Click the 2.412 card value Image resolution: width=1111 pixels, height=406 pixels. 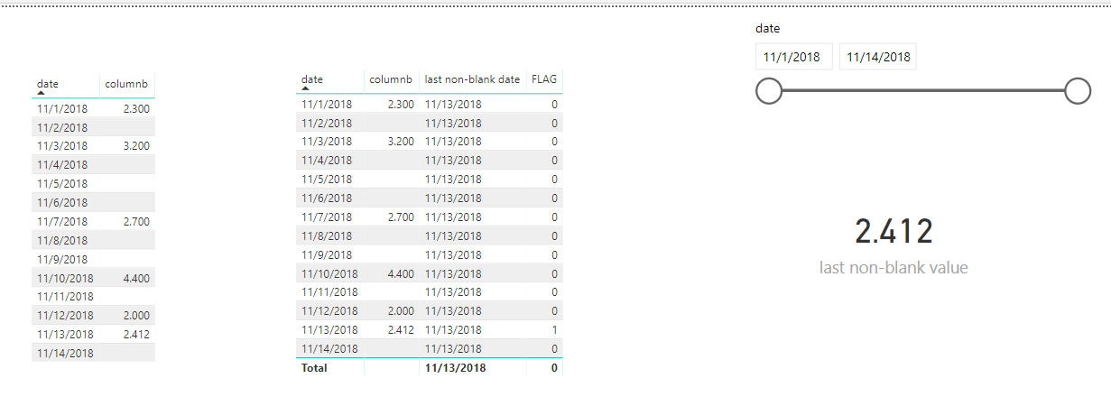893,232
